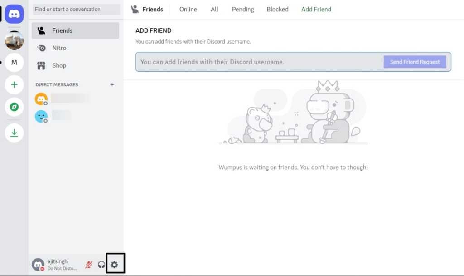The width and height of the screenshot is (464, 276).
Task: Switch to the All friends tab
Action: point(214,9)
